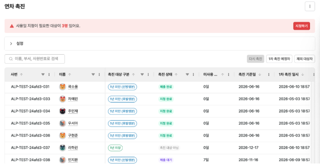Click the 다시 촉진 button
The image size is (320, 168).
click(x=256, y=59)
